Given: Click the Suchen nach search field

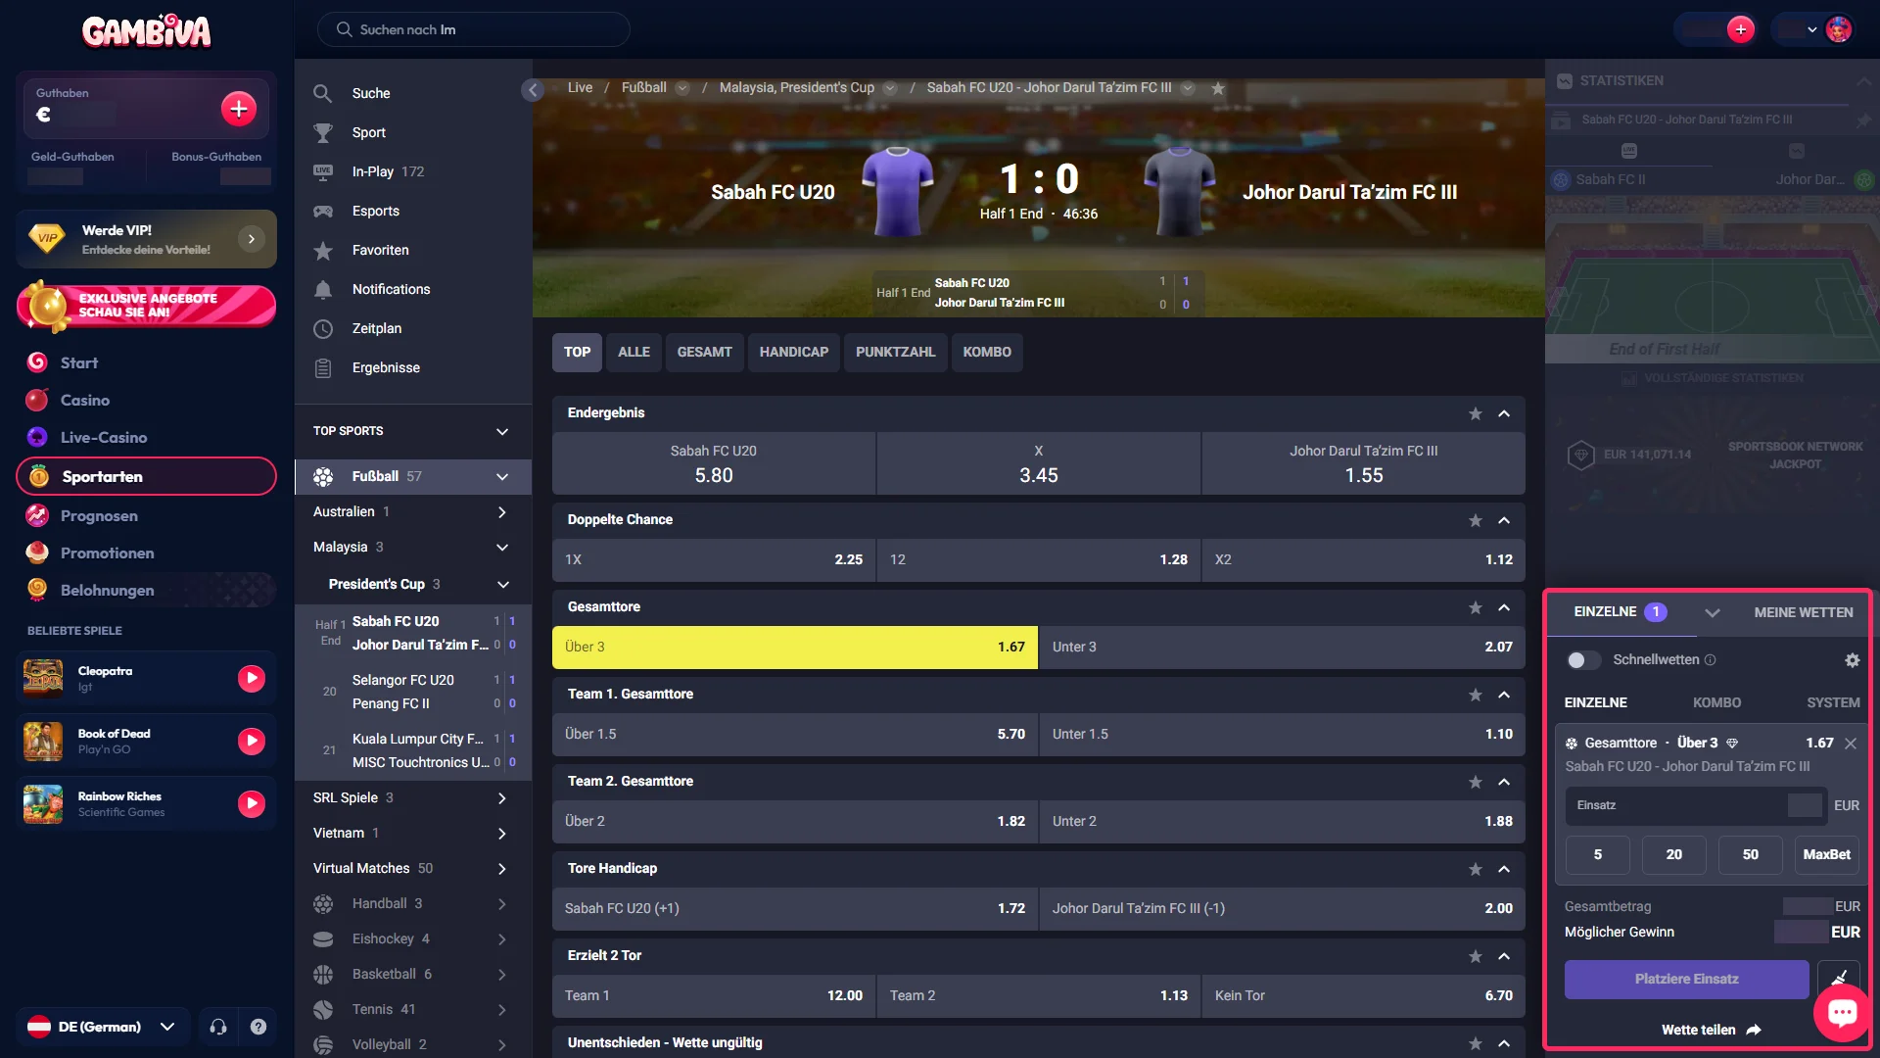Looking at the screenshot, I should coord(474,29).
